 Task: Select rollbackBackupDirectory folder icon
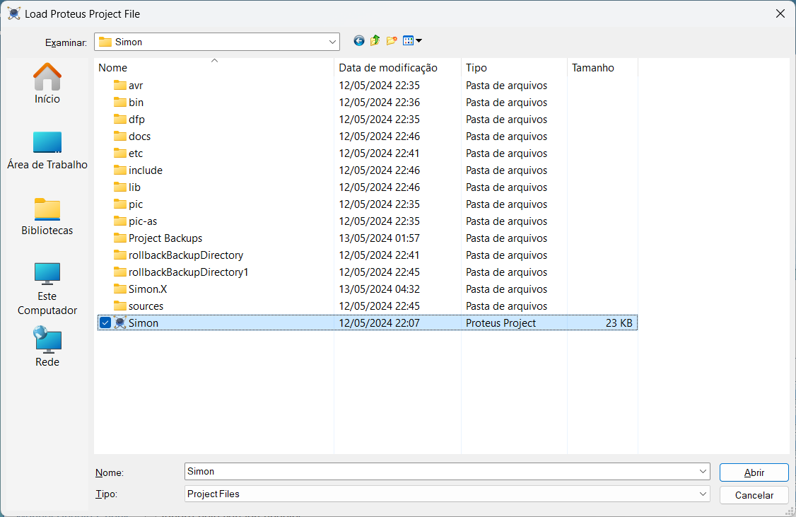(119, 255)
